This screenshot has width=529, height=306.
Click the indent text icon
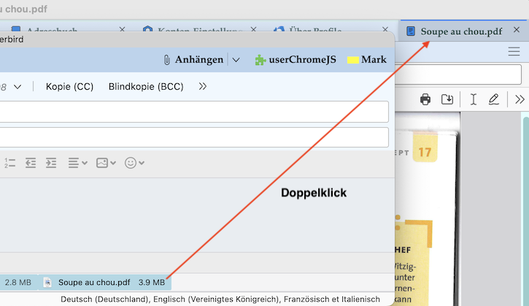[51, 163]
